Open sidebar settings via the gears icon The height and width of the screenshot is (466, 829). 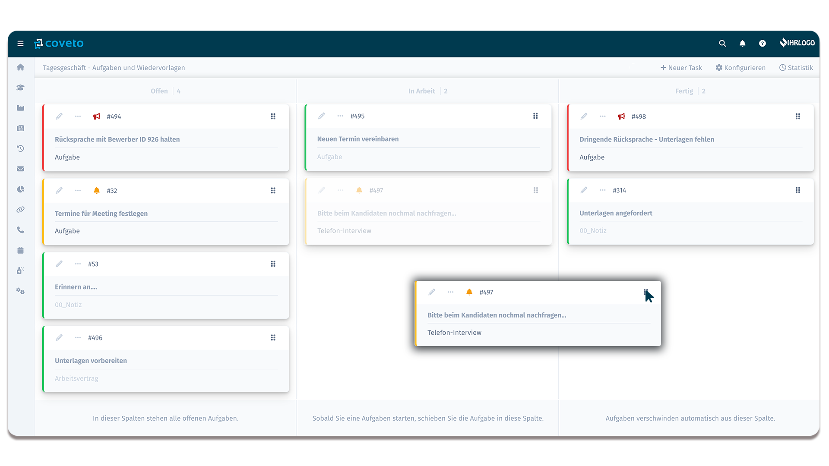pyautogui.click(x=20, y=291)
